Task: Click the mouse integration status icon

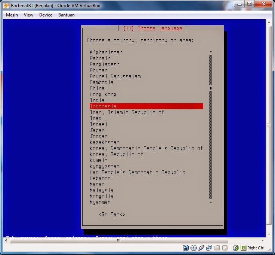Action: point(235,248)
